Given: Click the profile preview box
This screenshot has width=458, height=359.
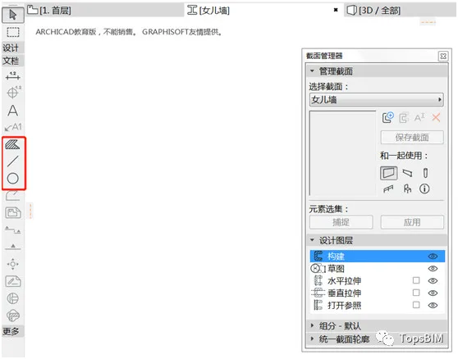Looking at the screenshot, I should (x=342, y=153).
